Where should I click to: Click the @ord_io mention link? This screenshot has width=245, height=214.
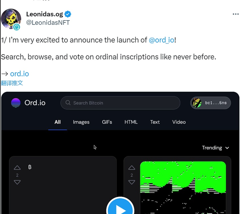pyautogui.click(x=161, y=40)
